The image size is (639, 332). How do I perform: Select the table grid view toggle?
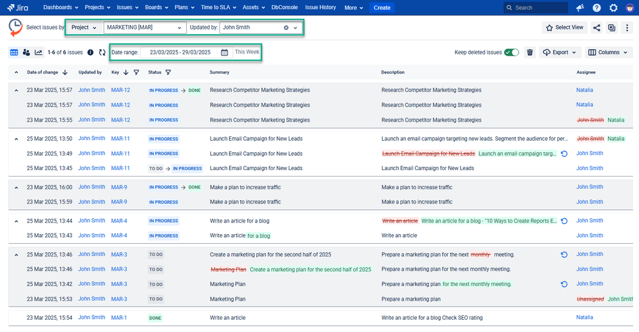tap(14, 52)
